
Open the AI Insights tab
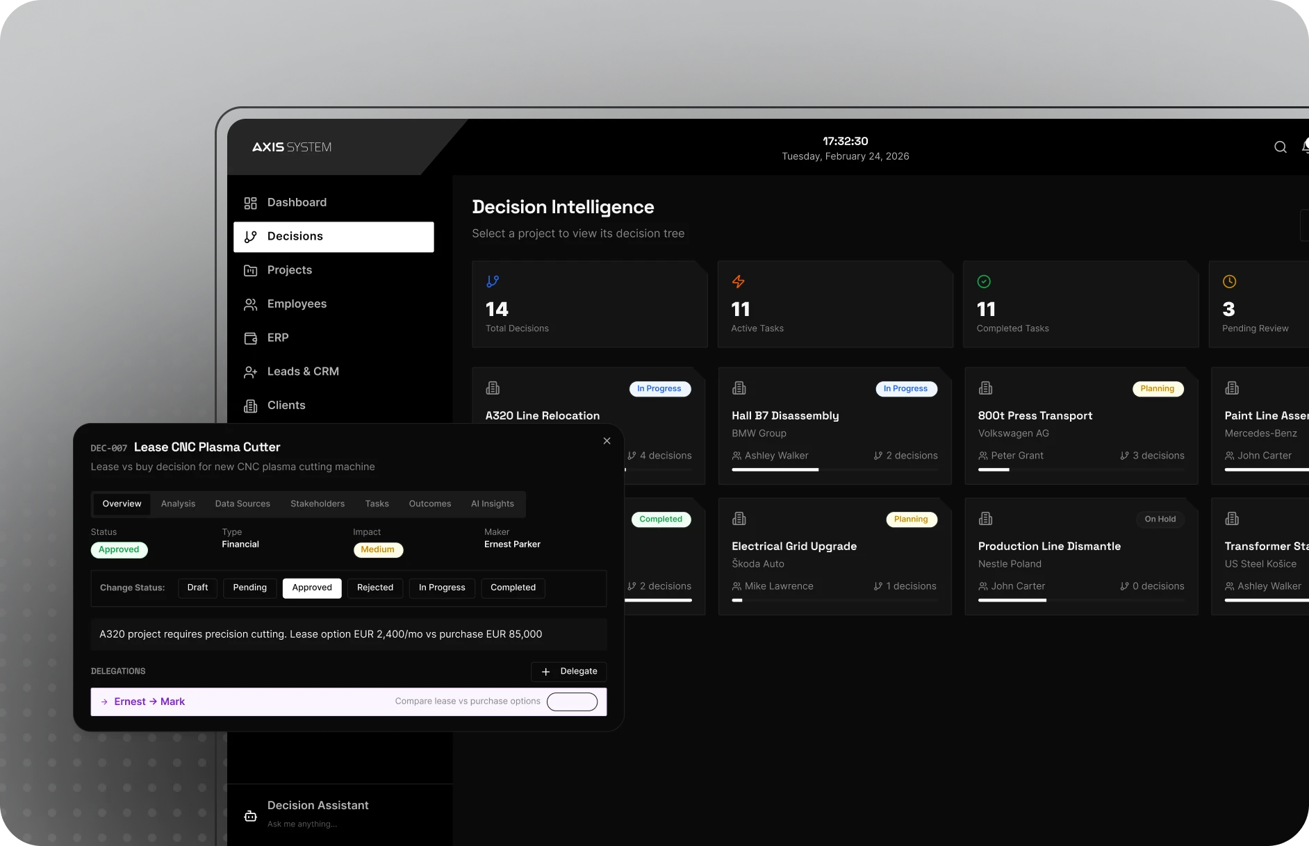(492, 504)
